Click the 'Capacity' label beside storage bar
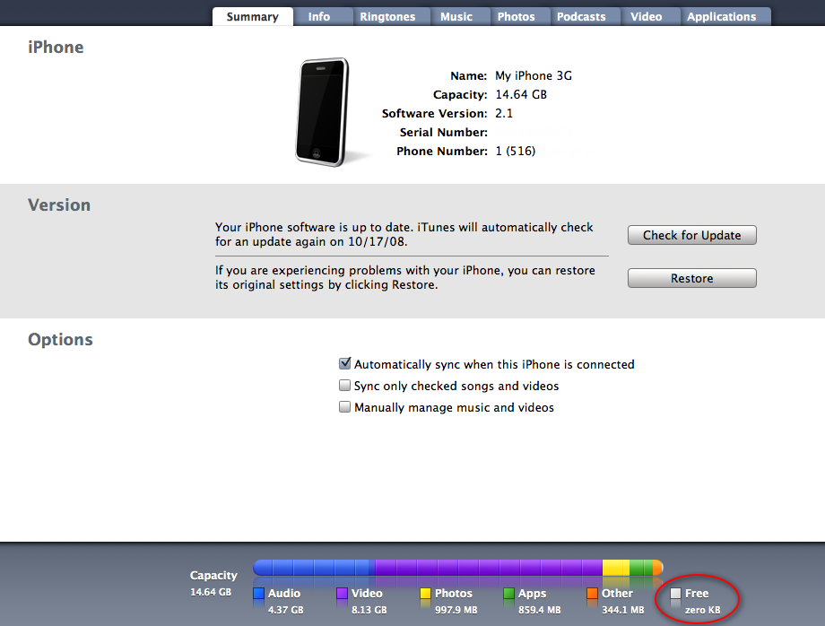This screenshot has height=626, width=825. pos(213,576)
